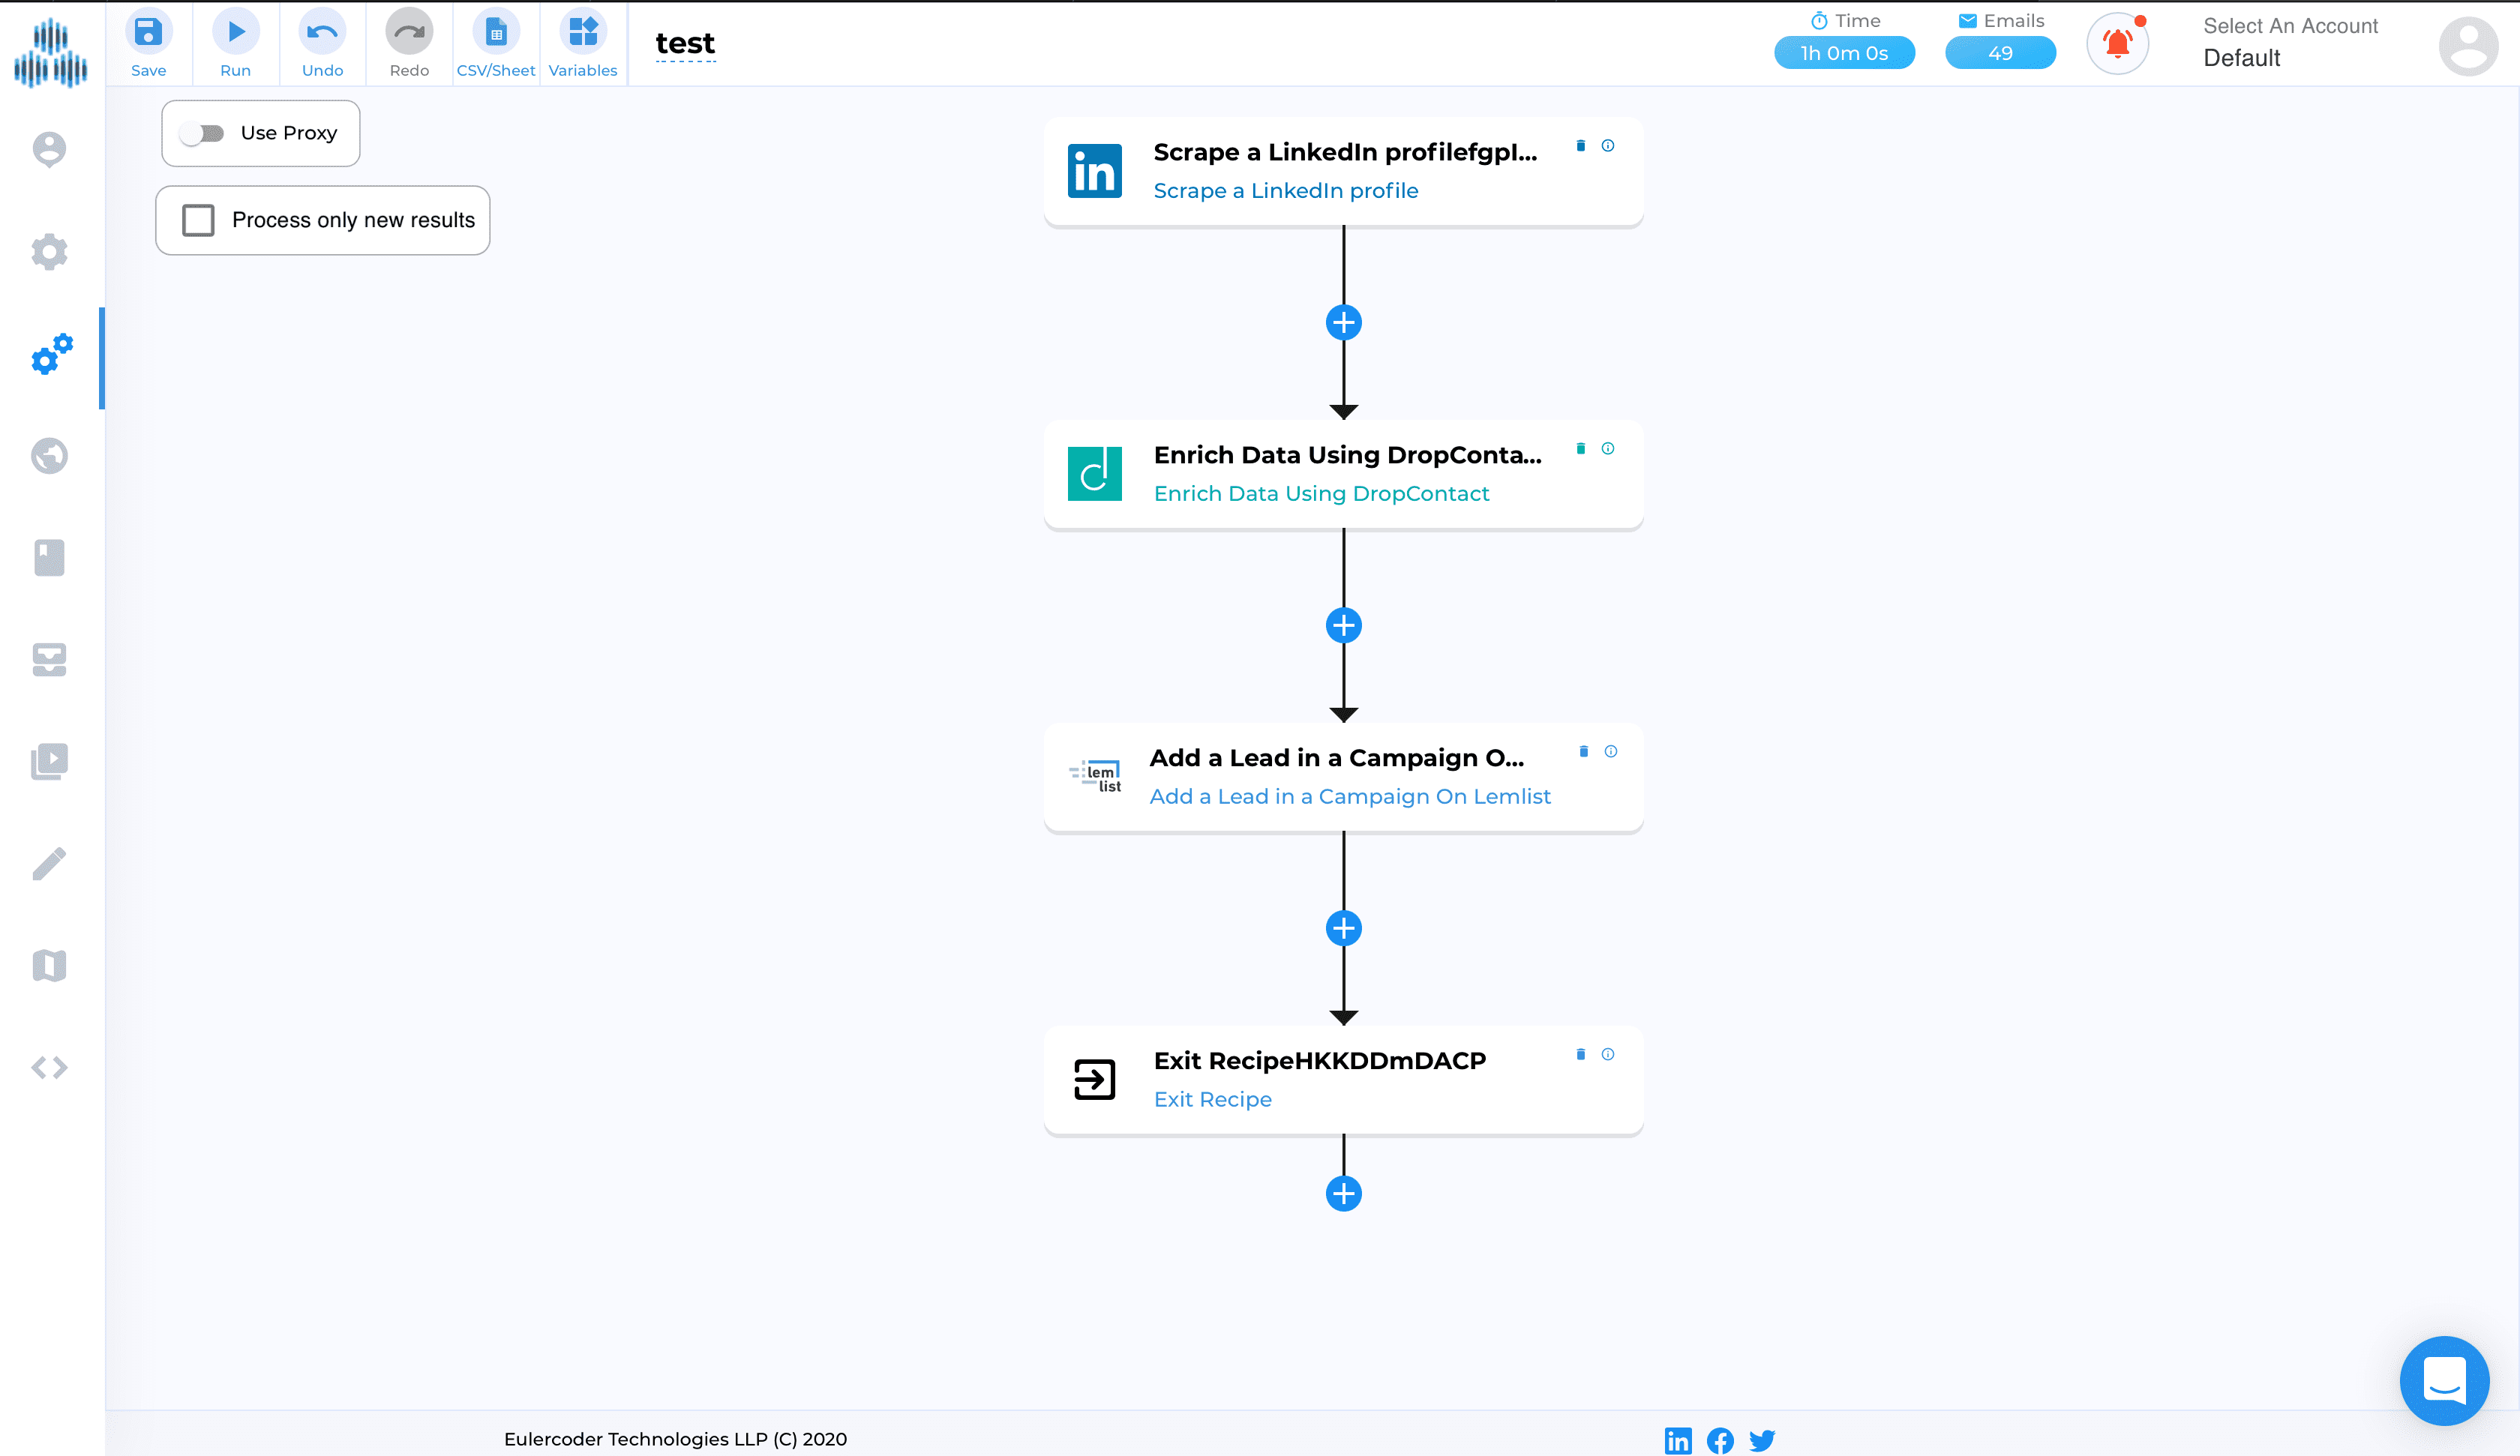Open the 'Enrich Data Using DropConta...' step title
Screen dimensions: 2520x1456
click(x=1347, y=455)
